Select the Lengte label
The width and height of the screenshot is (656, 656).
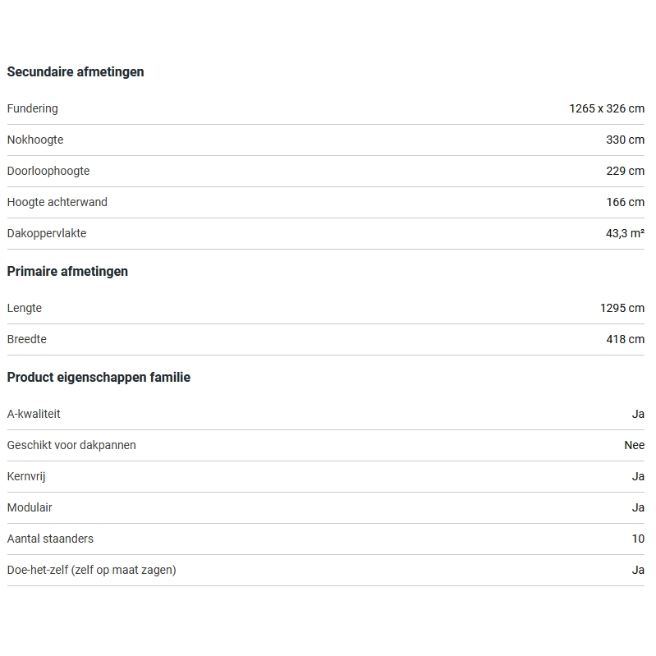pos(25,308)
